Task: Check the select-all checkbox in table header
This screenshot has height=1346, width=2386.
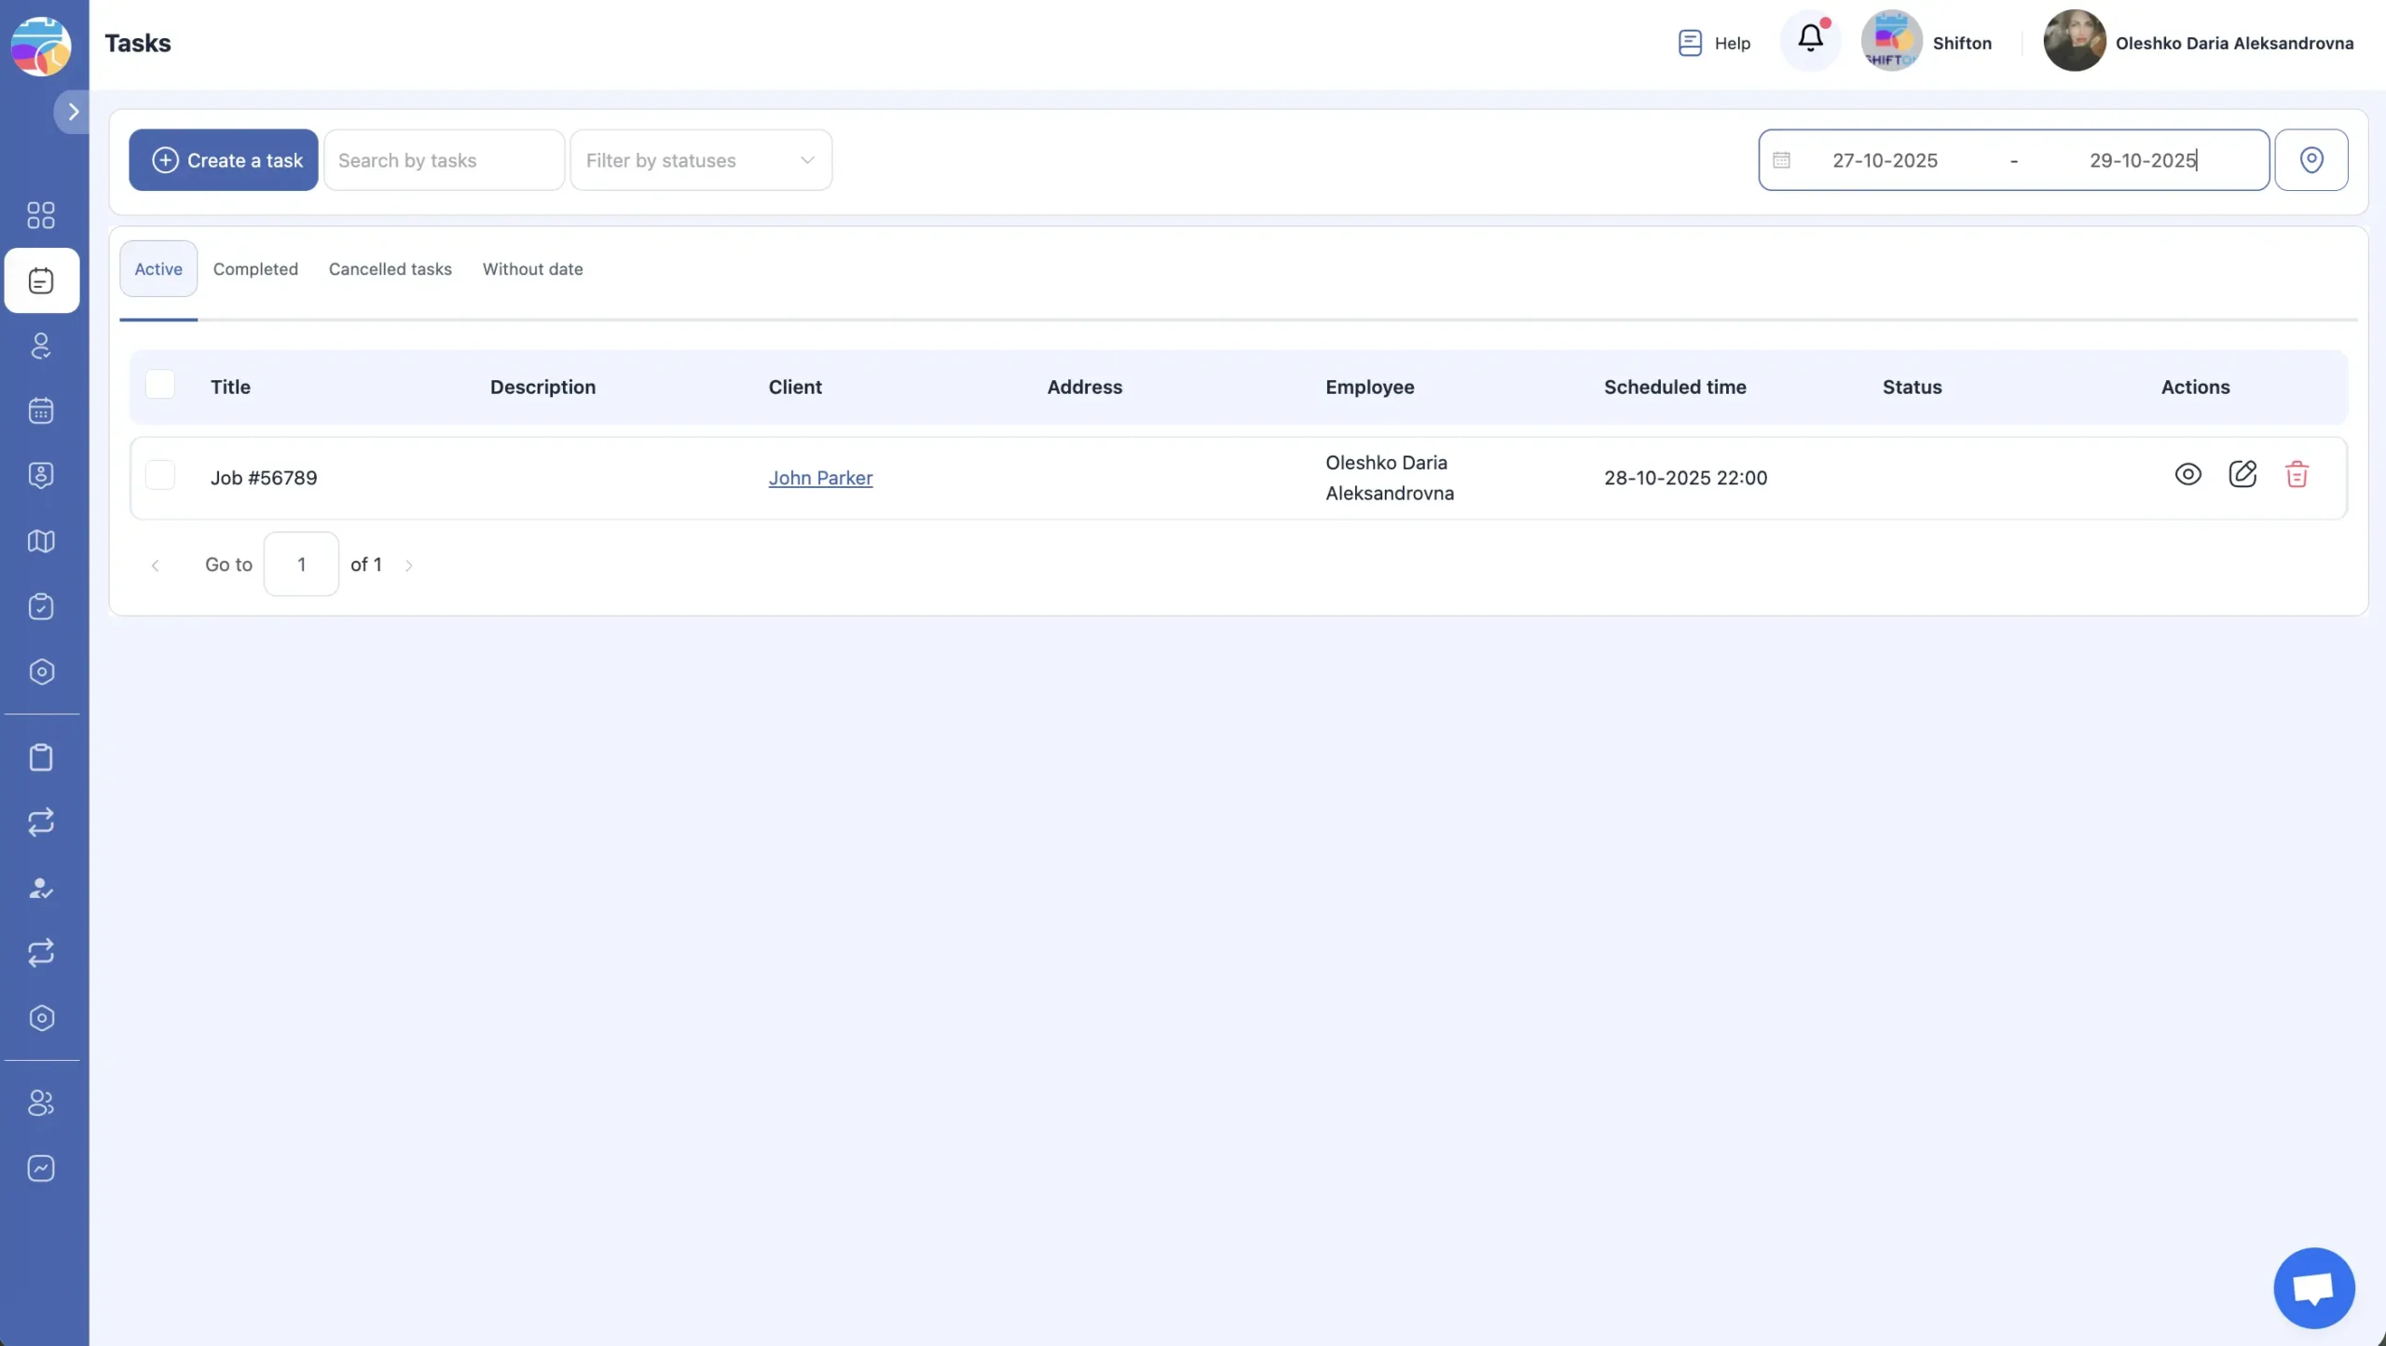Action: (160, 385)
